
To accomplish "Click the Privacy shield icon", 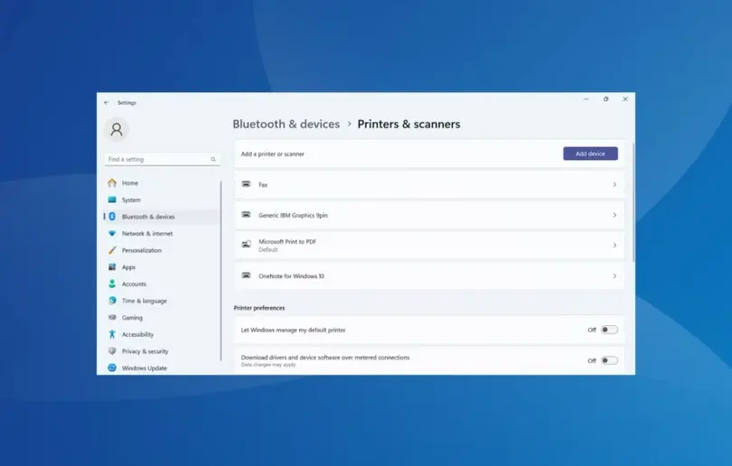I will 112,350.
